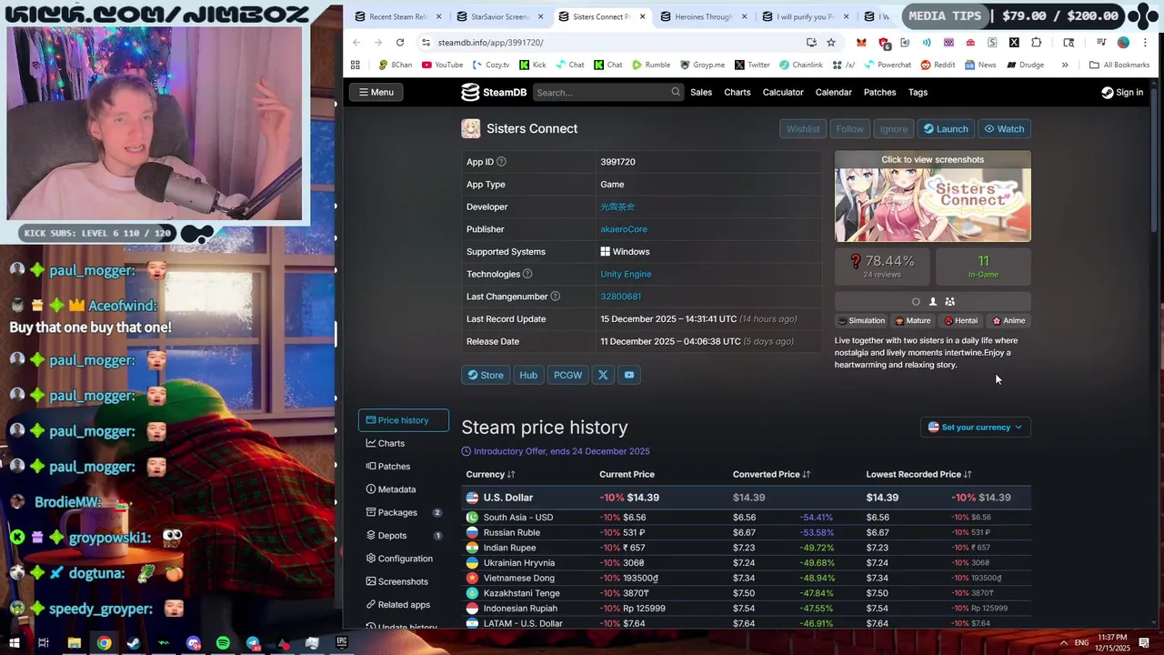Click the steam cloud circle icon under reviews
1164x655 pixels.
click(916, 301)
